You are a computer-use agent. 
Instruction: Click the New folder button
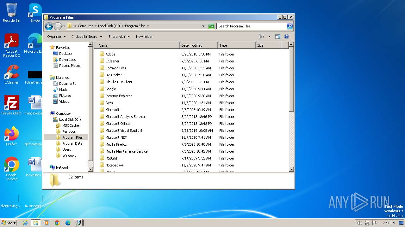tap(144, 37)
